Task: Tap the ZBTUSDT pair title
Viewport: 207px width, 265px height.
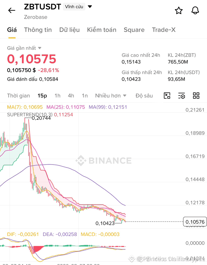Action: pyautogui.click(x=42, y=7)
